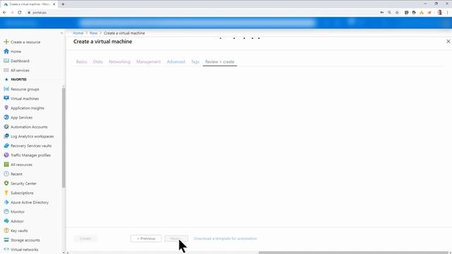Bookmark this page with star icon
Screen dimensions: 452x254
397,13
